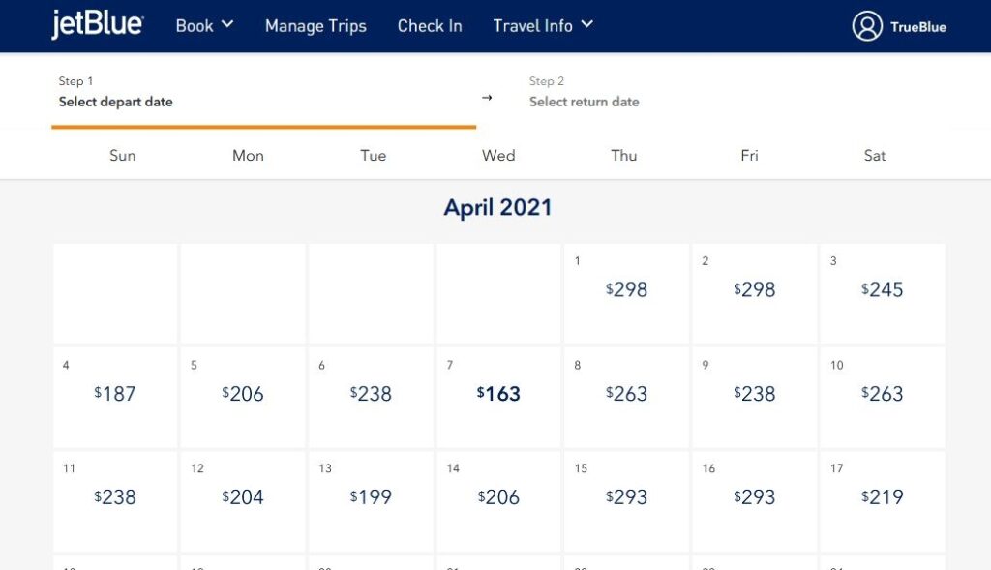Click the April 2021 month heading
This screenshot has height=570, width=991.
pyautogui.click(x=497, y=206)
